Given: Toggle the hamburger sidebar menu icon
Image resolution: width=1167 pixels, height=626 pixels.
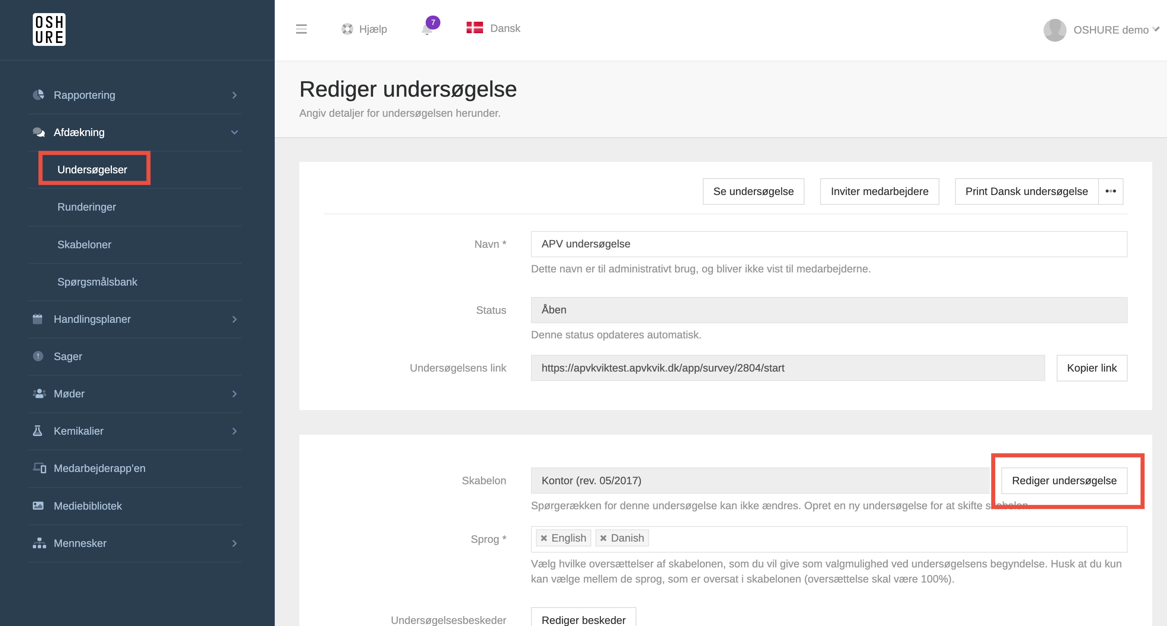Looking at the screenshot, I should (x=301, y=29).
